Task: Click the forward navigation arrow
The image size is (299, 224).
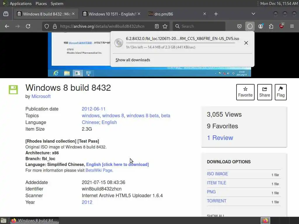Action: click(17, 26)
